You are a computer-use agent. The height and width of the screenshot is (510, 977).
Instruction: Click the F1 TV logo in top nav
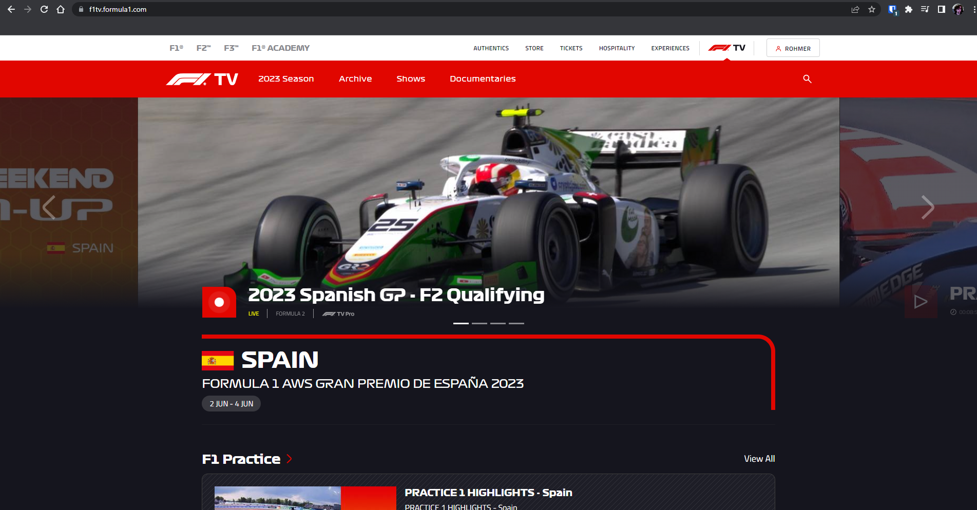[x=726, y=48]
